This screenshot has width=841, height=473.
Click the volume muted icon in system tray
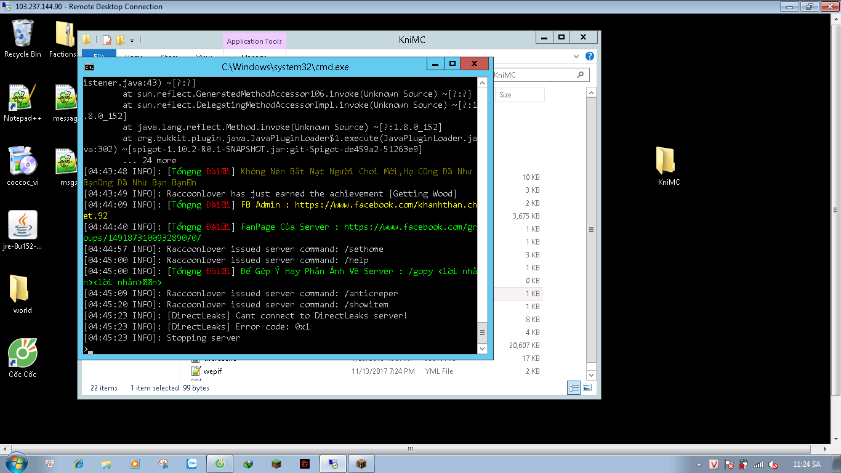[774, 464]
